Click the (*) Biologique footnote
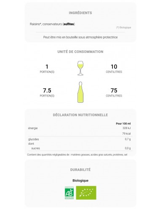The height and width of the screenshot is (209, 160). click(x=124, y=27)
